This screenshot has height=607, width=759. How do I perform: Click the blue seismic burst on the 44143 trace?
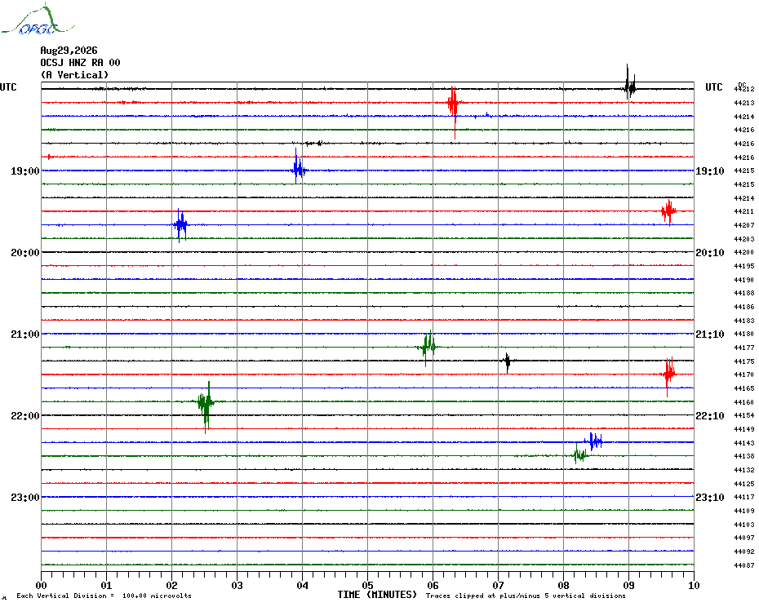[594, 441]
